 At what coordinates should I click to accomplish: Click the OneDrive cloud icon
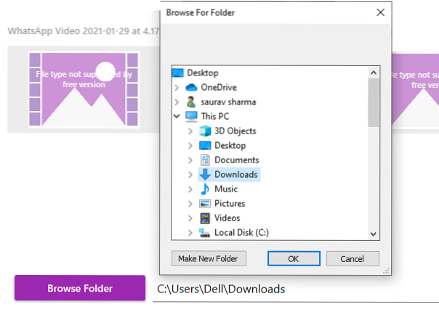pyautogui.click(x=192, y=87)
